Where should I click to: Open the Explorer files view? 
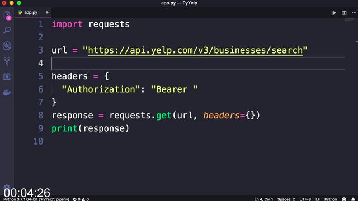tap(7, 16)
